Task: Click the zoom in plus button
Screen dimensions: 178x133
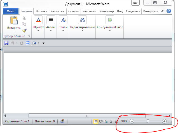Action: coord(164,121)
